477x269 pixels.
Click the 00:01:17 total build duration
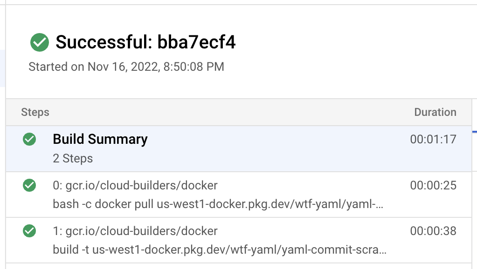pos(433,139)
